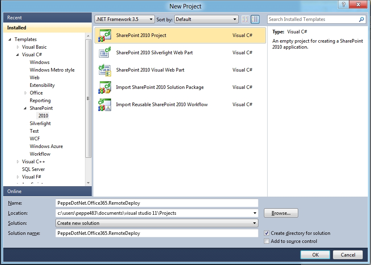Click the Cancel button
Viewport: 371px width, 265px height.
point(348,255)
